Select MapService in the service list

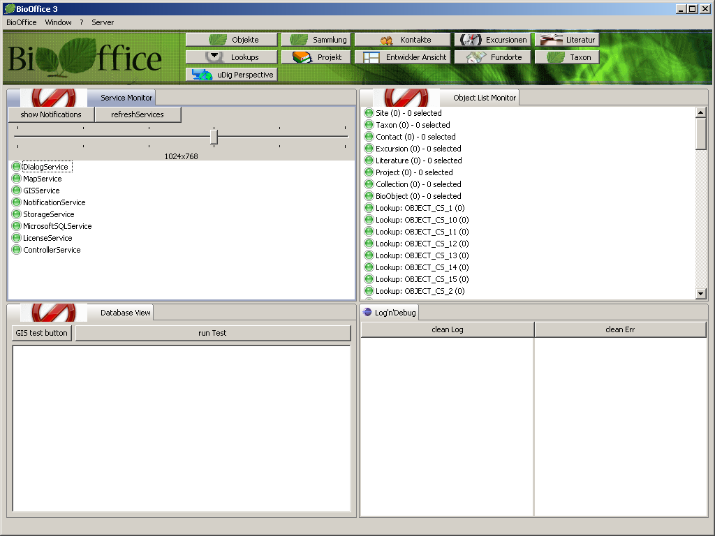coord(43,179)
